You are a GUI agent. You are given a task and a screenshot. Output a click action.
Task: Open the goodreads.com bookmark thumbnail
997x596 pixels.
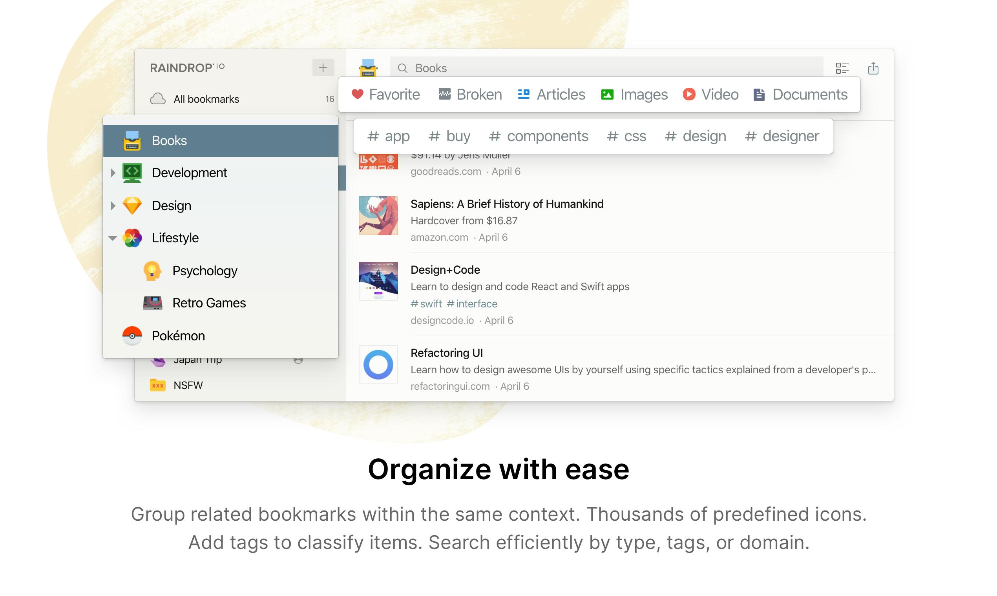[x=378, y=162]
